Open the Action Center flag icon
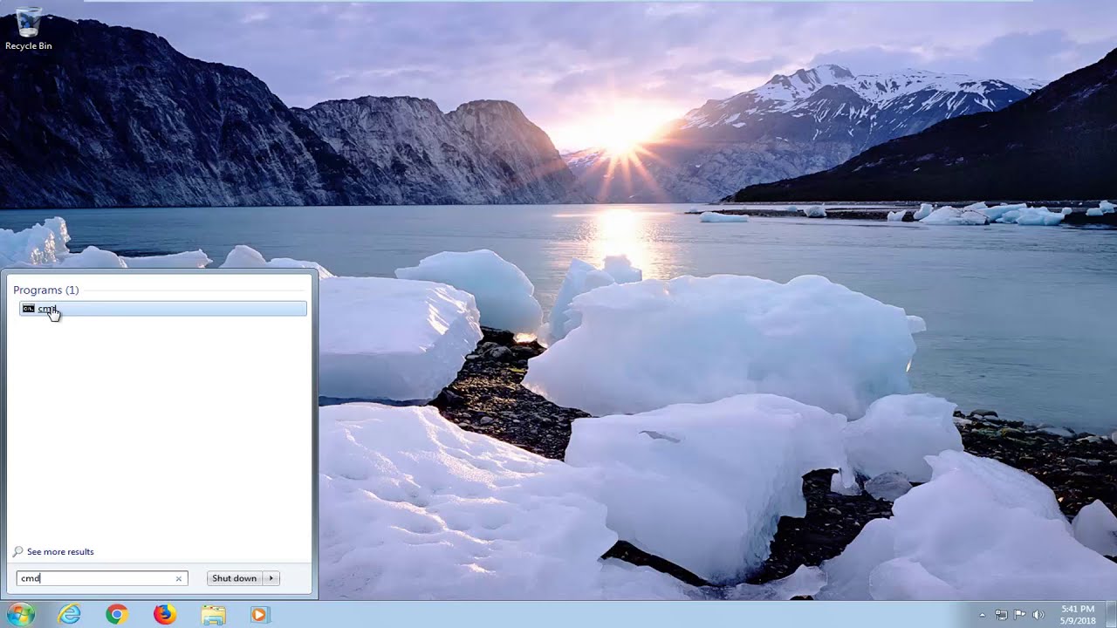 [x=1019, y=615]
